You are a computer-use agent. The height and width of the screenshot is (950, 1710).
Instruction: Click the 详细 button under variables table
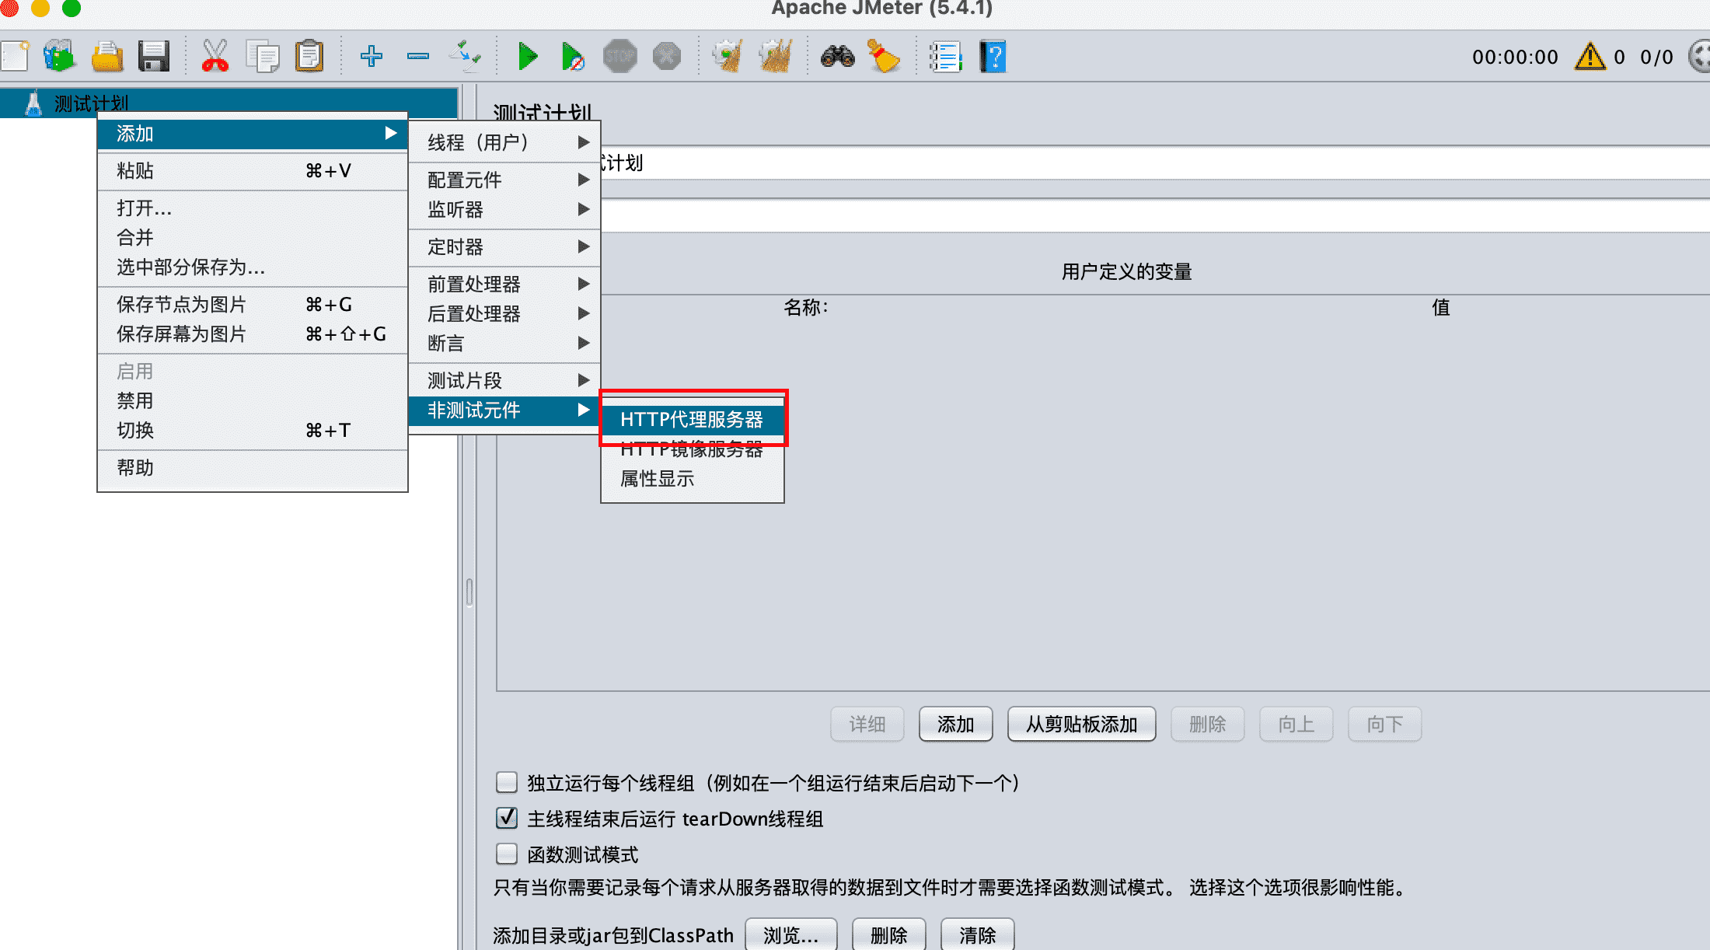tap(867, 724)
